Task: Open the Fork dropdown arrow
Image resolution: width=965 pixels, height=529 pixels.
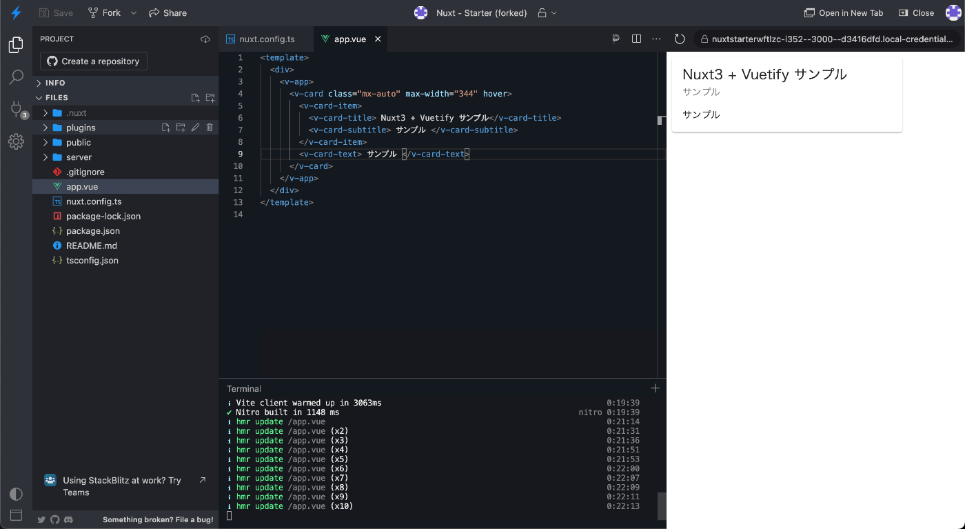Action: point(134,12)
